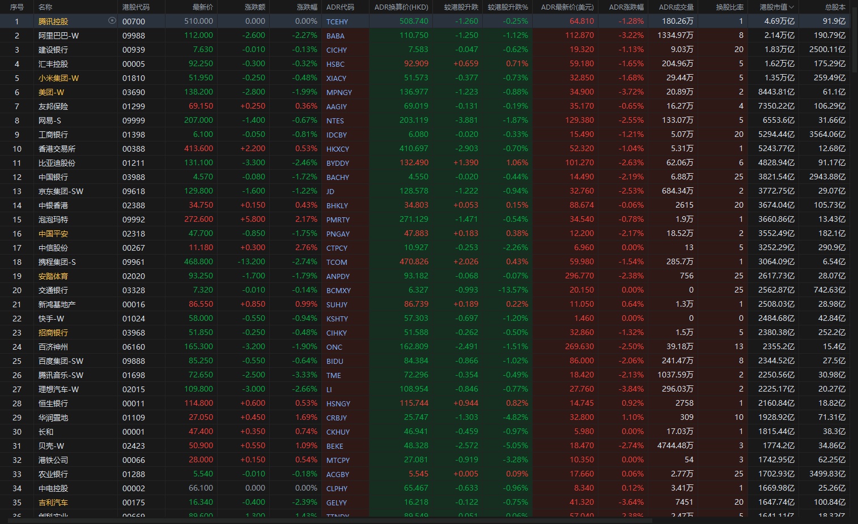Open TCEHY ADR code link
The image size is (858, 524).
coord(337,22)
